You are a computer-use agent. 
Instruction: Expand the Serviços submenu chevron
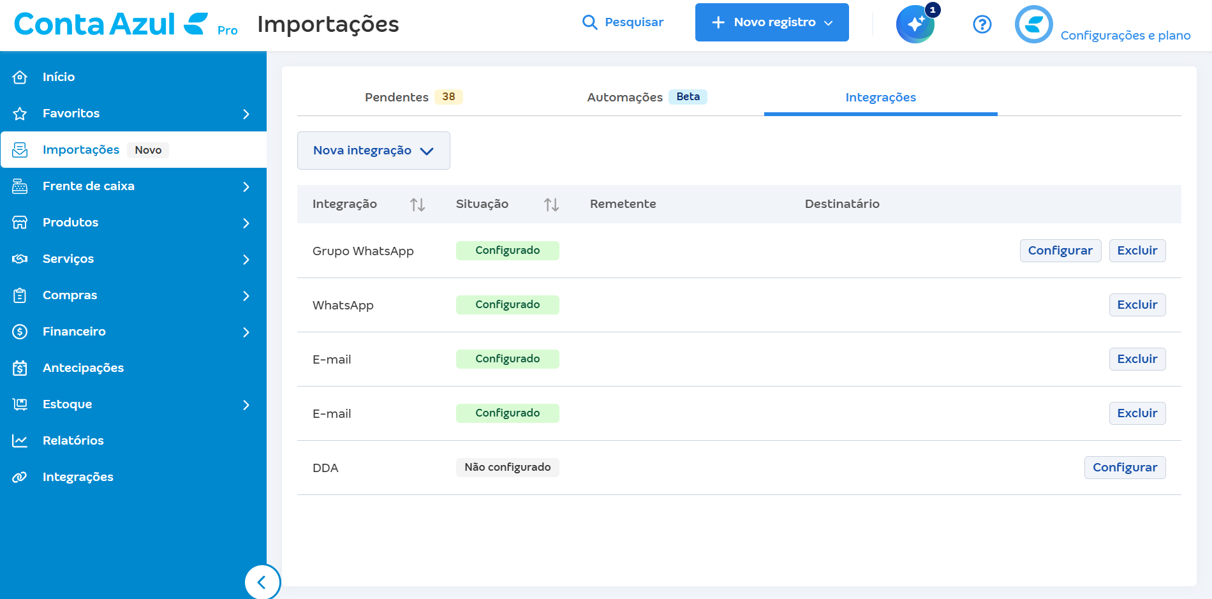point(246,260)
